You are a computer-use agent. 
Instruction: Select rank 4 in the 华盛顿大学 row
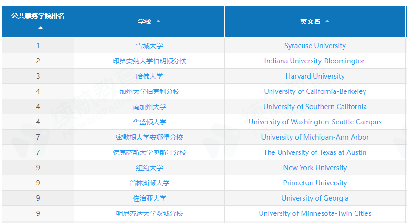pos(38,122)
